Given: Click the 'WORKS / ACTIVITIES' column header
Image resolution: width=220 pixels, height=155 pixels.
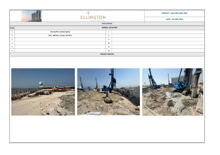Looking at the screenshot, I should [109, 28].
